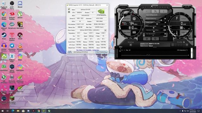
Task: Open File Explorer from the taskbar
Action: [x=18, y=111]
